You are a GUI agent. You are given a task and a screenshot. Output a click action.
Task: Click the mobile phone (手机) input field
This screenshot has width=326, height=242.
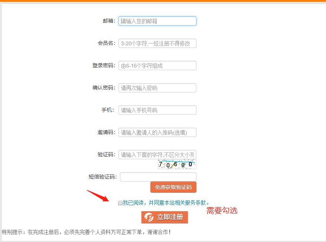click(x=157, y=110)
